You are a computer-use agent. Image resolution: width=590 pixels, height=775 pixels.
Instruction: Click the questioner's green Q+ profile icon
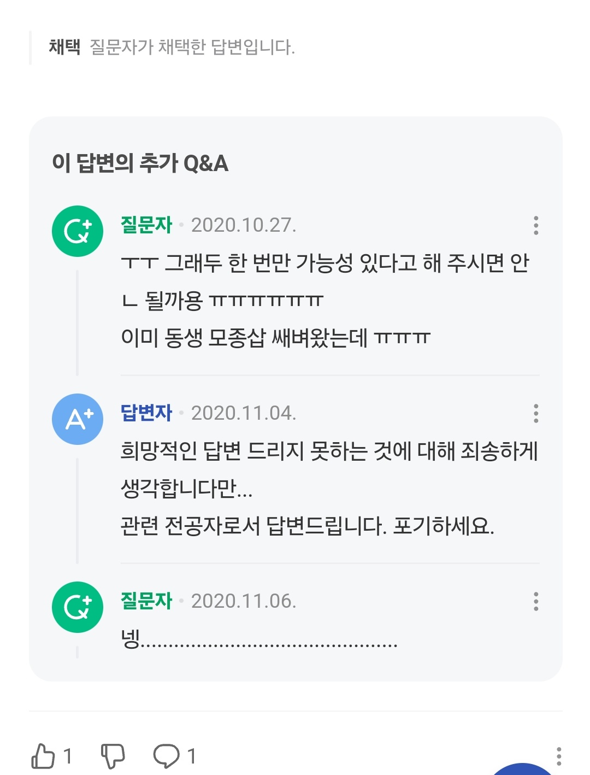tap(77, 230)
